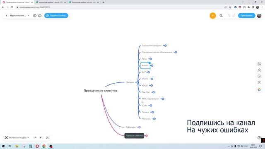Expand the Тик-Ток node
Screen dimensions: 265x149
click(x=153, y=92)
